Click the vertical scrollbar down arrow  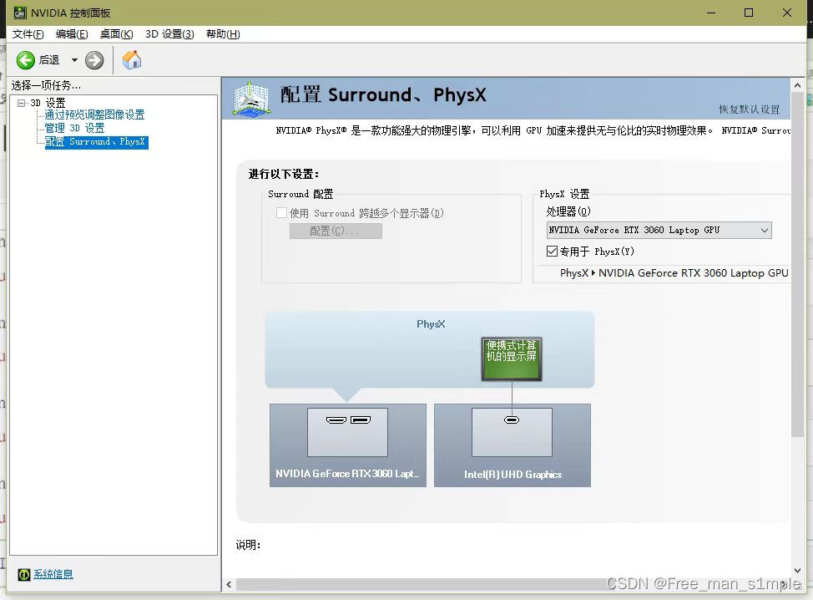click(797, 571)
